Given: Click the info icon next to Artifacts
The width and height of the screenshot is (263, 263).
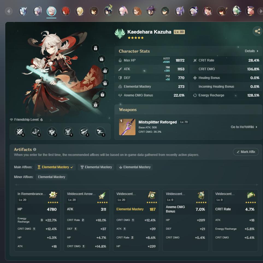Looking at the screenshot, I should pyautogui.click(x=35, y=149).
